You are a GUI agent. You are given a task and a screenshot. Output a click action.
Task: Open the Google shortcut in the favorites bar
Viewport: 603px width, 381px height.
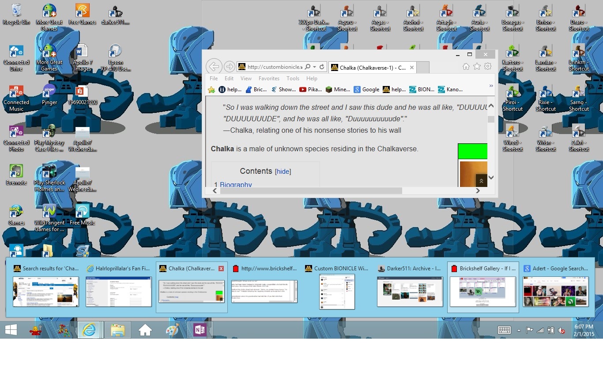[371, 89]
